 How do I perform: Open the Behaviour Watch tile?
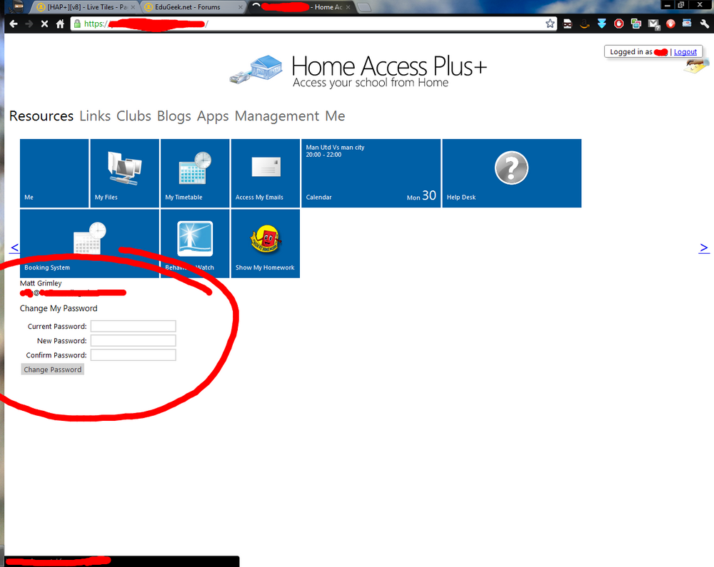tap(195, 243)
